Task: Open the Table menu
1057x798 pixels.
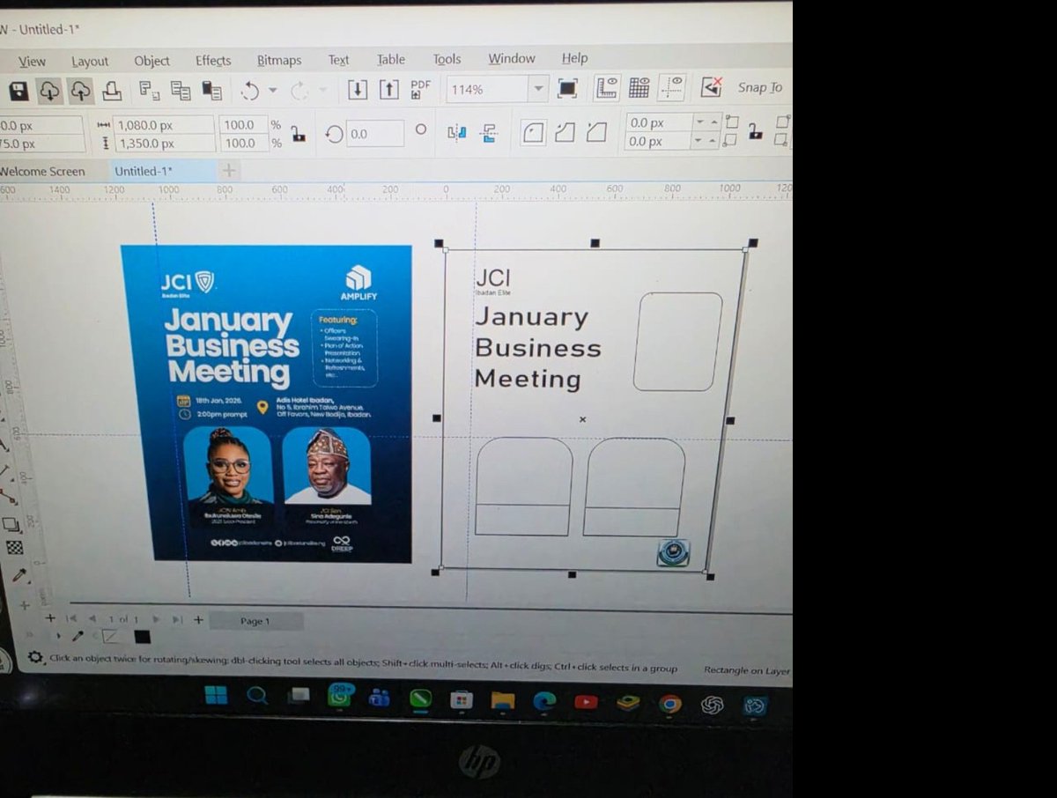Action: [391, 60]
